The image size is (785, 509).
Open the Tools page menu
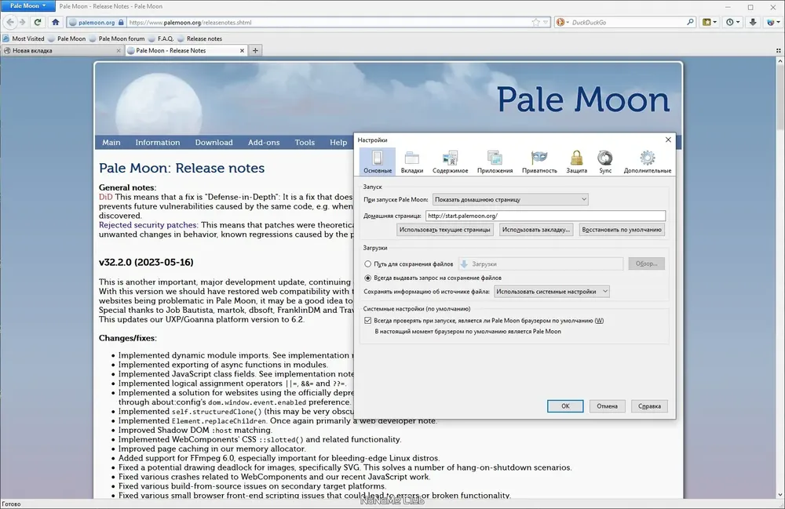click(x=305, y=143)
